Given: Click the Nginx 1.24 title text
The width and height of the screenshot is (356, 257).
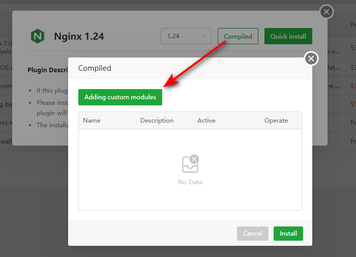Looking at the screenshot, I should coord(79,36).
